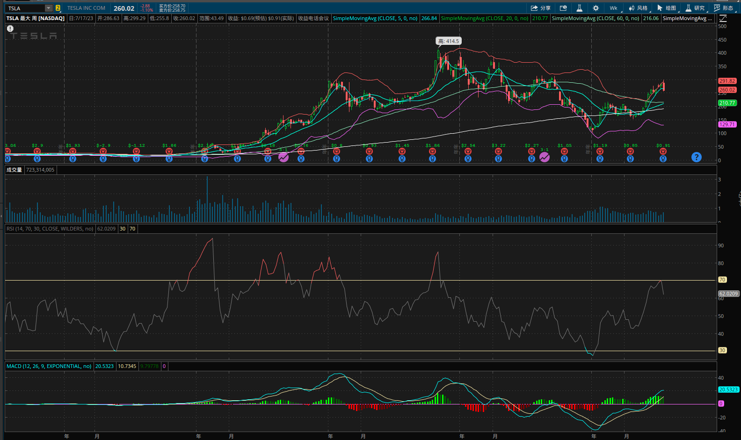Open the share (分享) menu
Screen dimensions: 741x440
pos(541,8)
